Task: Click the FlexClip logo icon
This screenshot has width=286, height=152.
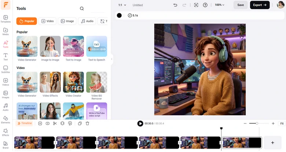Action: (5, 4)
